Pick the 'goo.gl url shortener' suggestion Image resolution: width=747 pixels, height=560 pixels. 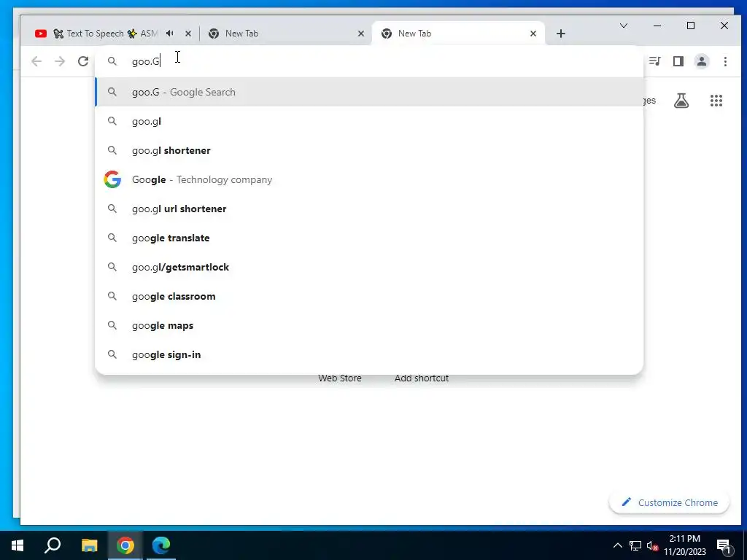click(x=369, y=209)
